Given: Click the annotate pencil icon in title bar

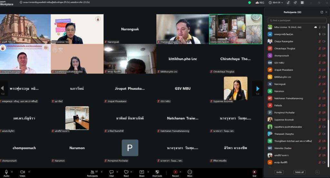Looking at the screenshot, I should (x=288, y=3).
